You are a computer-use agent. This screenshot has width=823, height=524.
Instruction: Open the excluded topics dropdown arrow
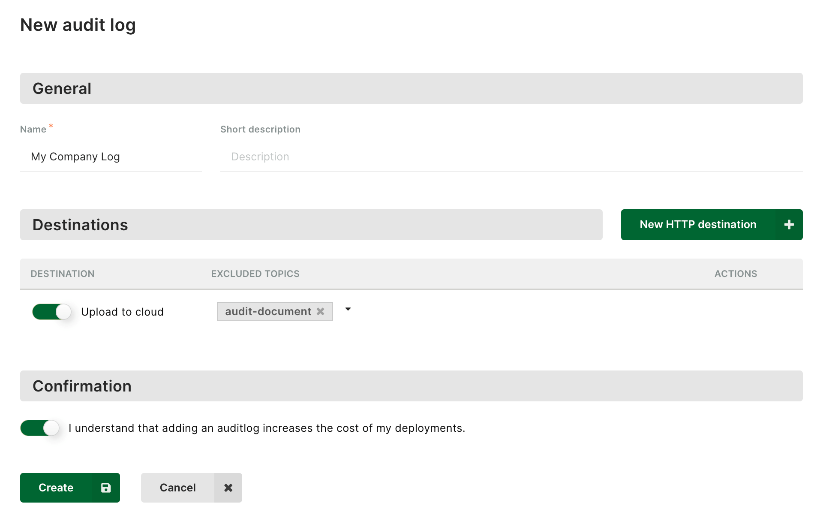coord(348,309)
